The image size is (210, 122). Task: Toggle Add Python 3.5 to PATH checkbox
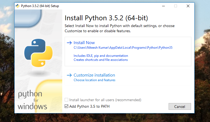66,106
